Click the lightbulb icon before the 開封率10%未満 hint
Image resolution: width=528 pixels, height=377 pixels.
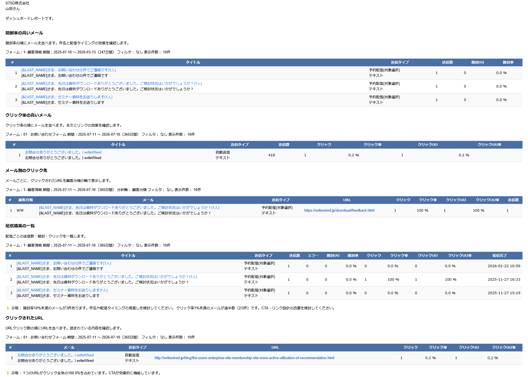(x=8, y=308)
